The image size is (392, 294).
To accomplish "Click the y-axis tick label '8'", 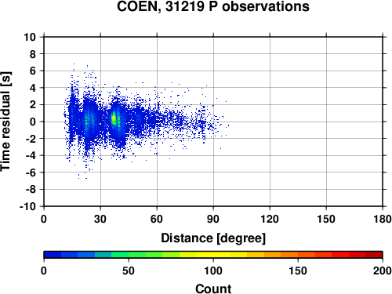I will pos(33,54).
